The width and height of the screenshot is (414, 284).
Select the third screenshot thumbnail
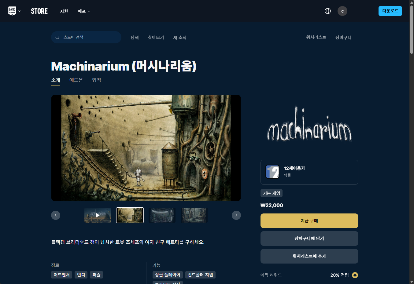162,215
